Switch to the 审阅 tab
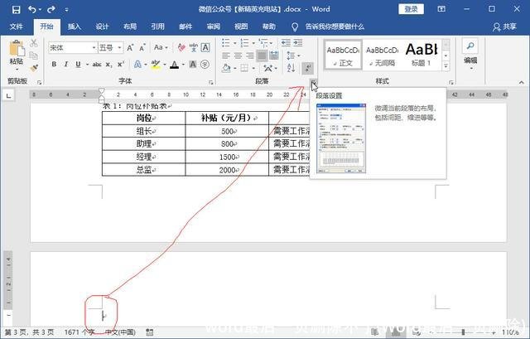The image size is (530, 339). (x=214, y=27)
